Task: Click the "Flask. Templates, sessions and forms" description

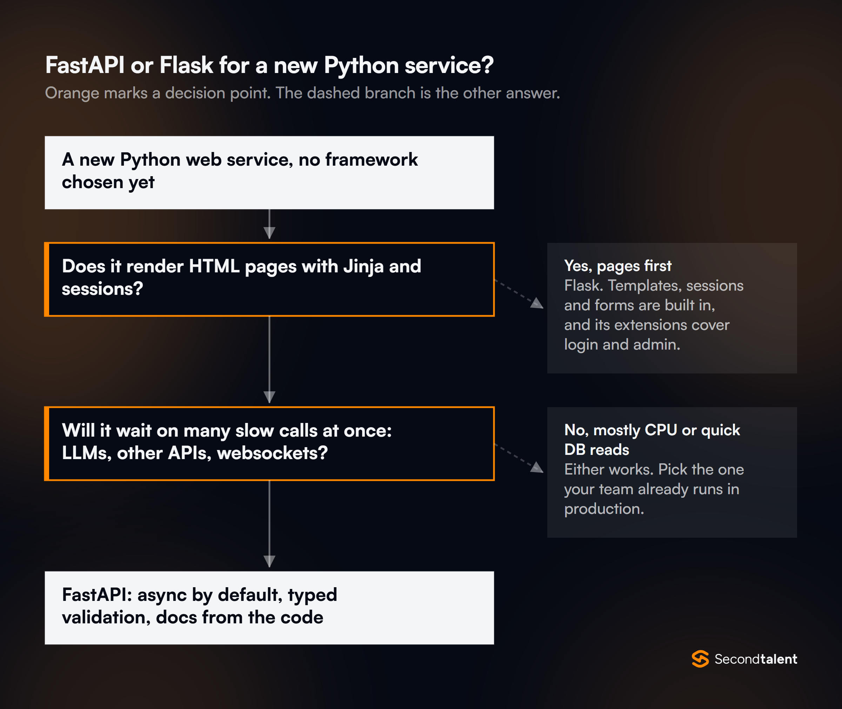Action: (x=654, y=315)
